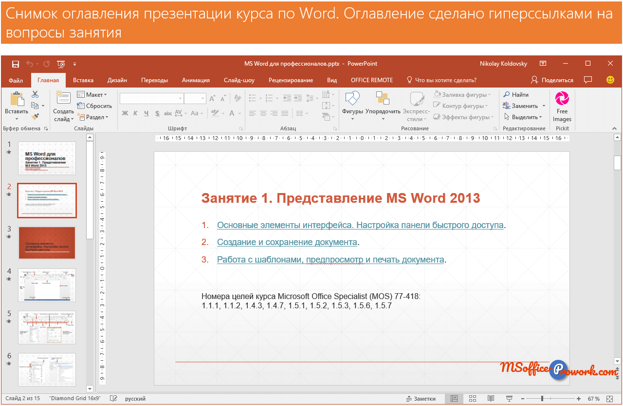This screenshot has width=623, height=406.
Task: Select slide 3 thumbnail in slide panel
Action: point(47,243)
